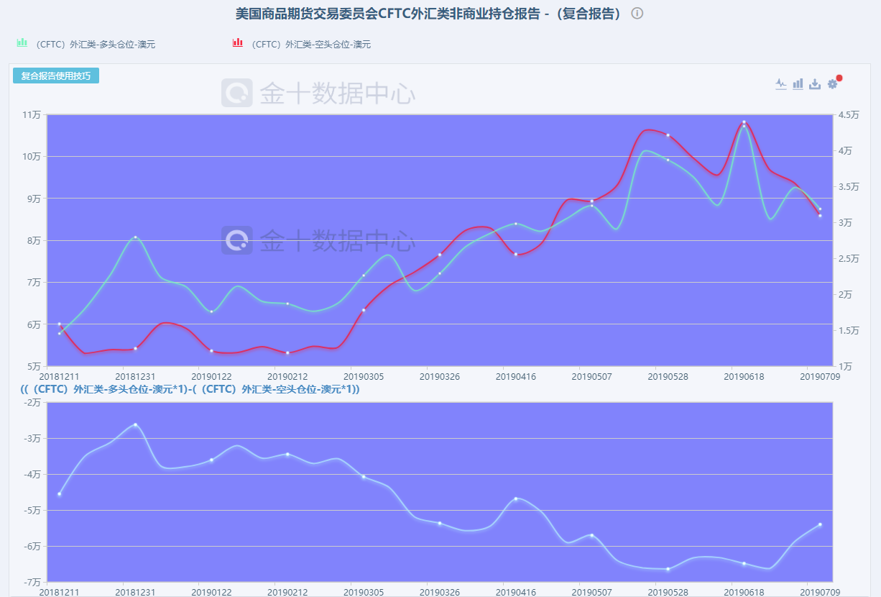This screenshot has width=881, height=597.
Task: Toggle the 多头仓位-澳元 legend series
Action: (x=95, y=45)
